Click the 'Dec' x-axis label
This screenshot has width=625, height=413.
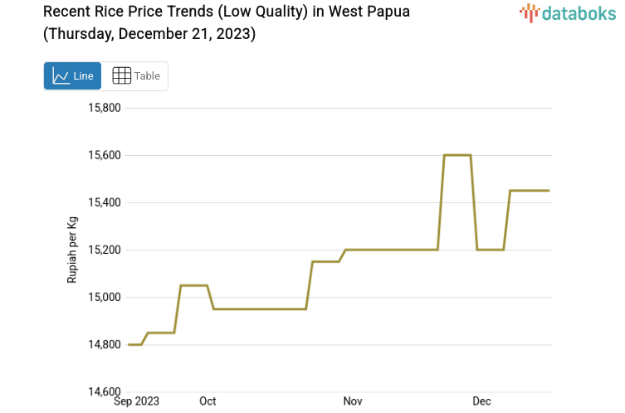click(481, 401)
